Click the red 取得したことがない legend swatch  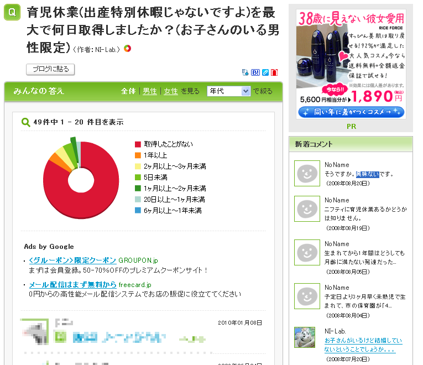pos(138,144)
